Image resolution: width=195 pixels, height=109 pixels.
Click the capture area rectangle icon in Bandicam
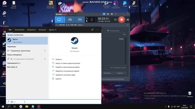(57, 25)
